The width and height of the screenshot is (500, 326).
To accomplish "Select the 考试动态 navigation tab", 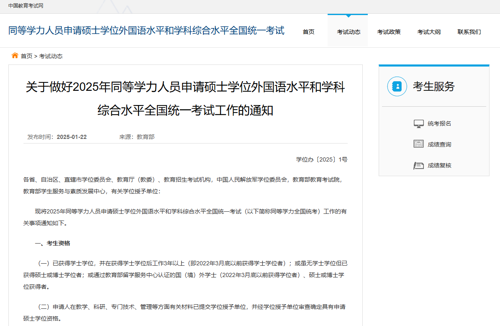I will (x=349, y=32).
